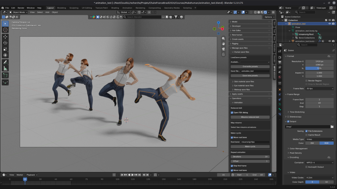
Task: Enable the Autosplit Output checkbox
Action: point(306,167)
